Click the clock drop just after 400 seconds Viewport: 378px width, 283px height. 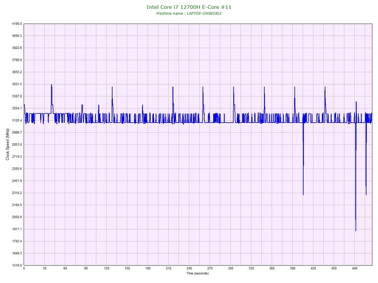pyautogui.click(x=304, y=159)
